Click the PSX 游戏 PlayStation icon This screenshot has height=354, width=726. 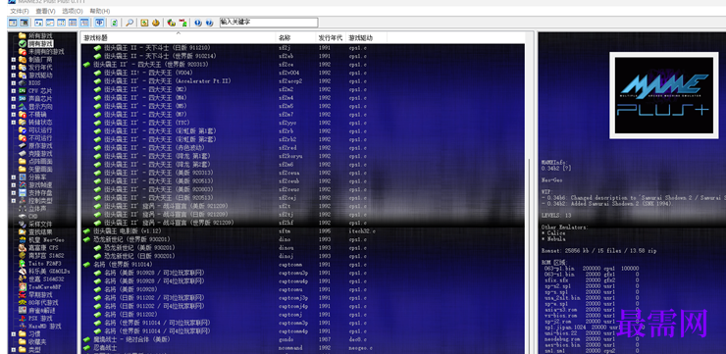pyautogui.click(x=23, y=319)
